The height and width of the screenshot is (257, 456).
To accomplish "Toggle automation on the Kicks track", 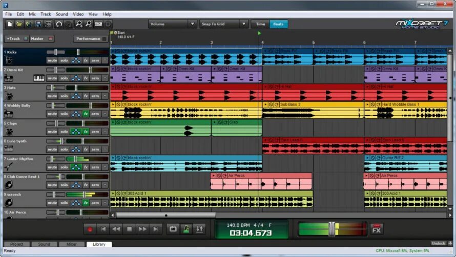I will tap(76, 60).
